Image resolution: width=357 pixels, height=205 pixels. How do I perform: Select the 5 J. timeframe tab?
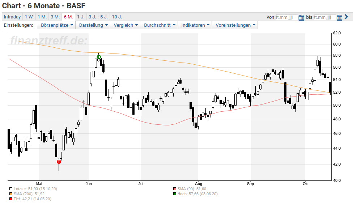(104, 17)
